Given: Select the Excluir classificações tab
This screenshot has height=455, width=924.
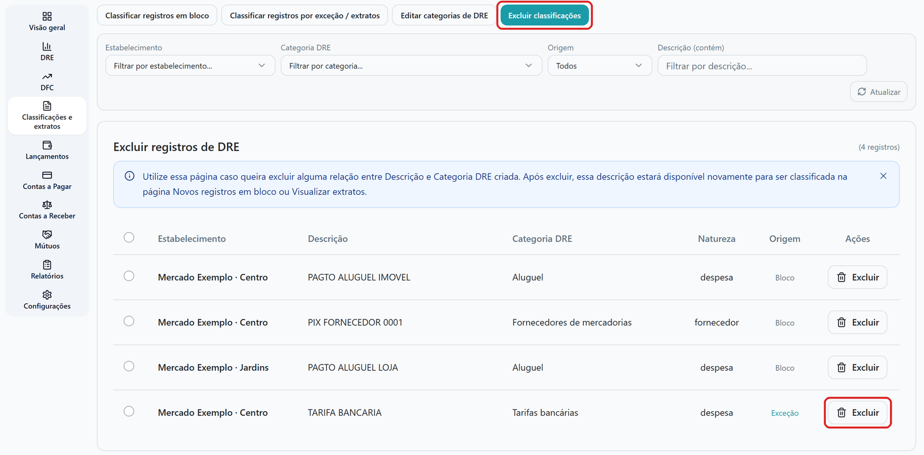Looking at the screenshot, I should click(545, 16).
